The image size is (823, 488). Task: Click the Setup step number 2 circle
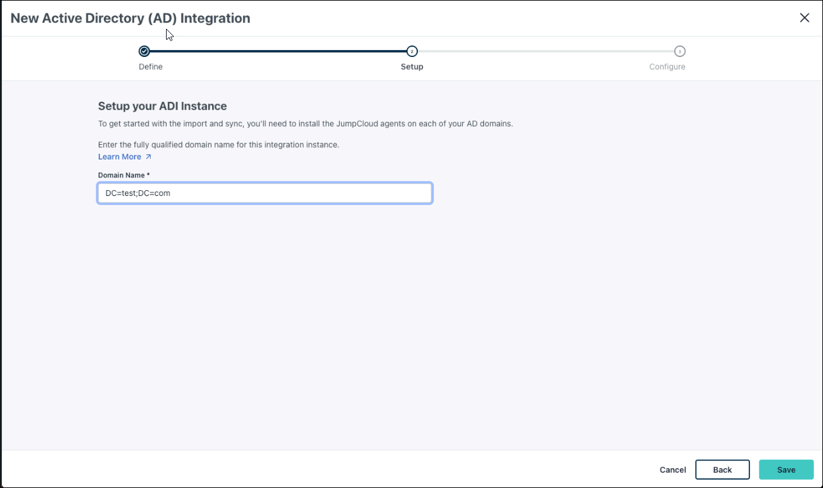(412, 51)
